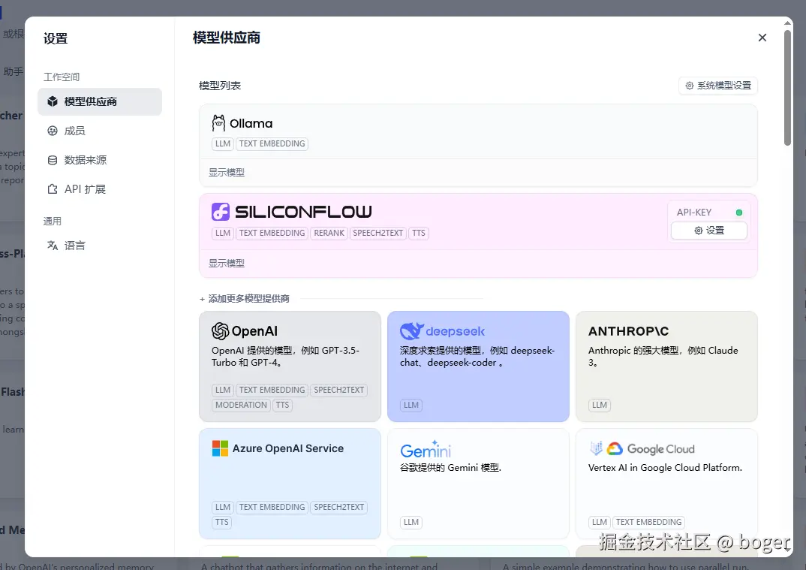Open the 模型供应商 settings tab

(x=100, y=101)
